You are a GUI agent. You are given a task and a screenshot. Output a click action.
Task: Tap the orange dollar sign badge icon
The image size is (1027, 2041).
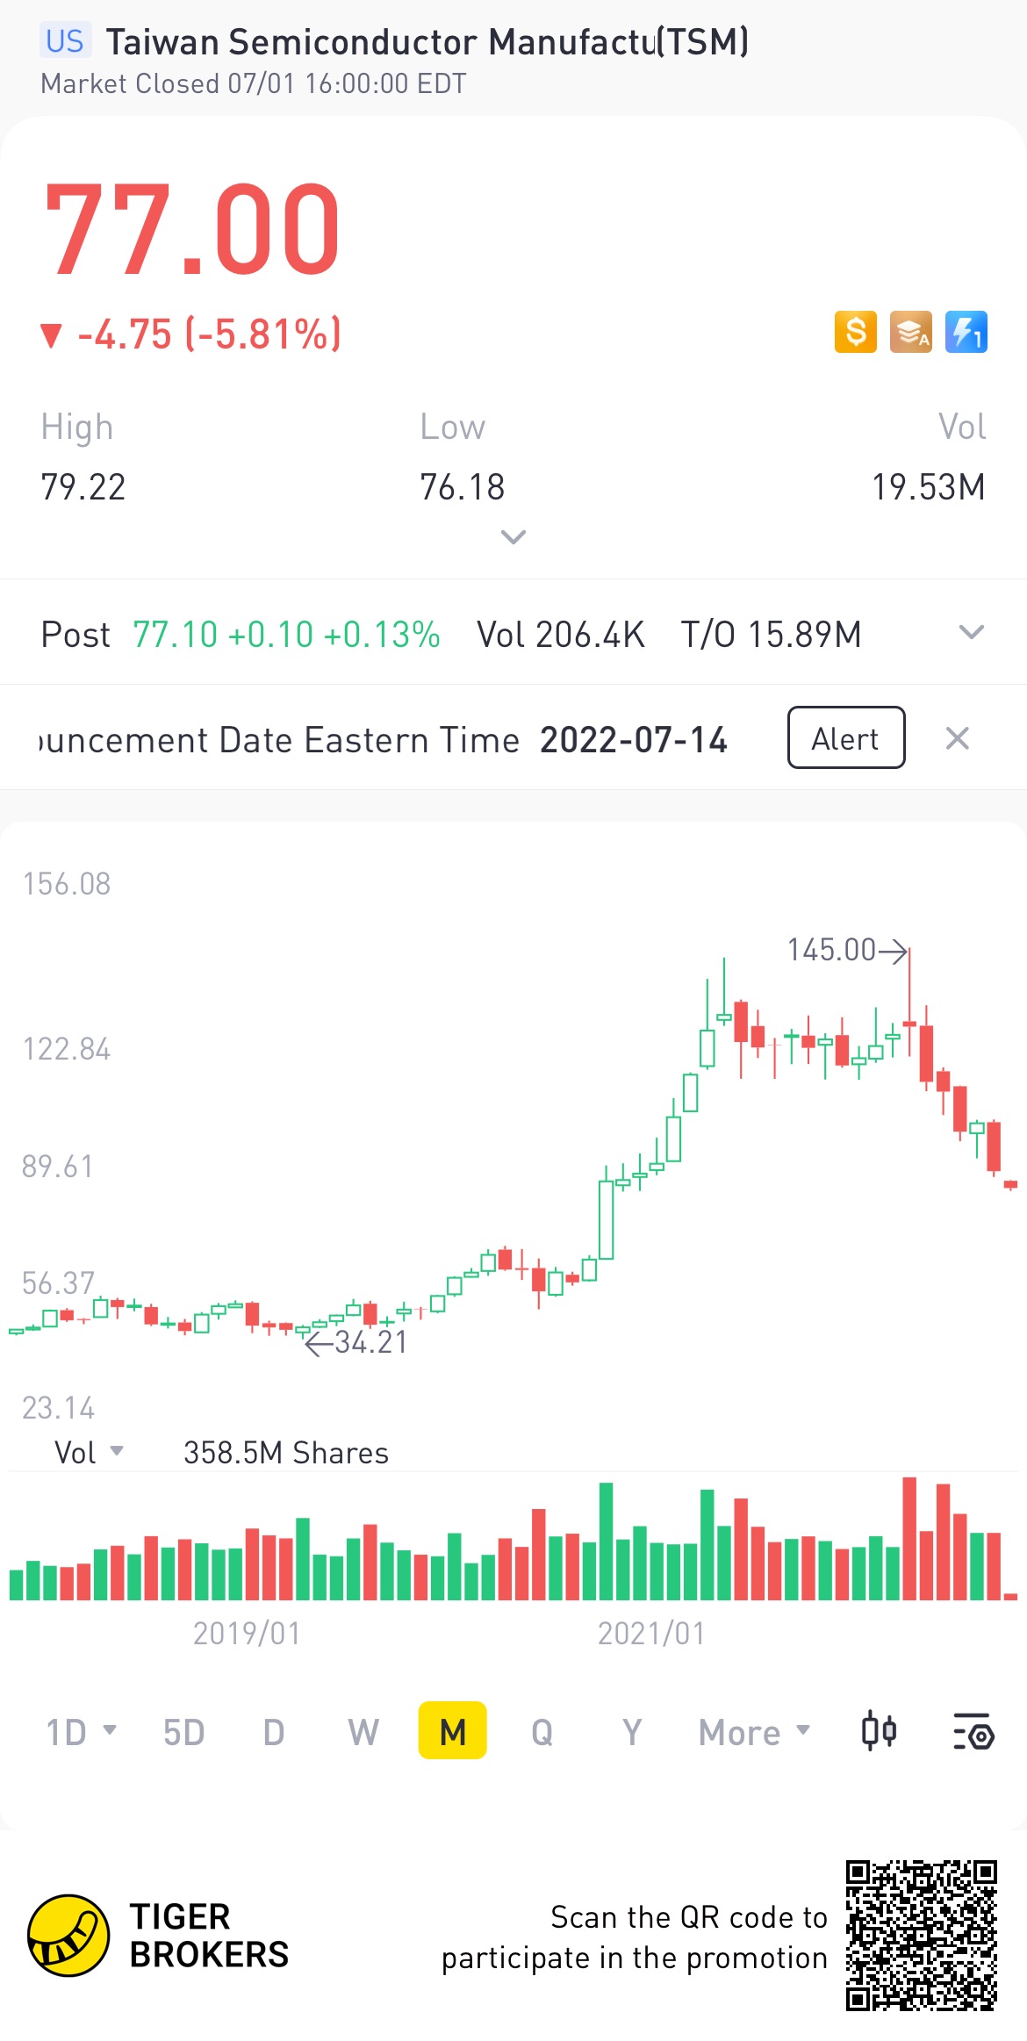[855, 333]
